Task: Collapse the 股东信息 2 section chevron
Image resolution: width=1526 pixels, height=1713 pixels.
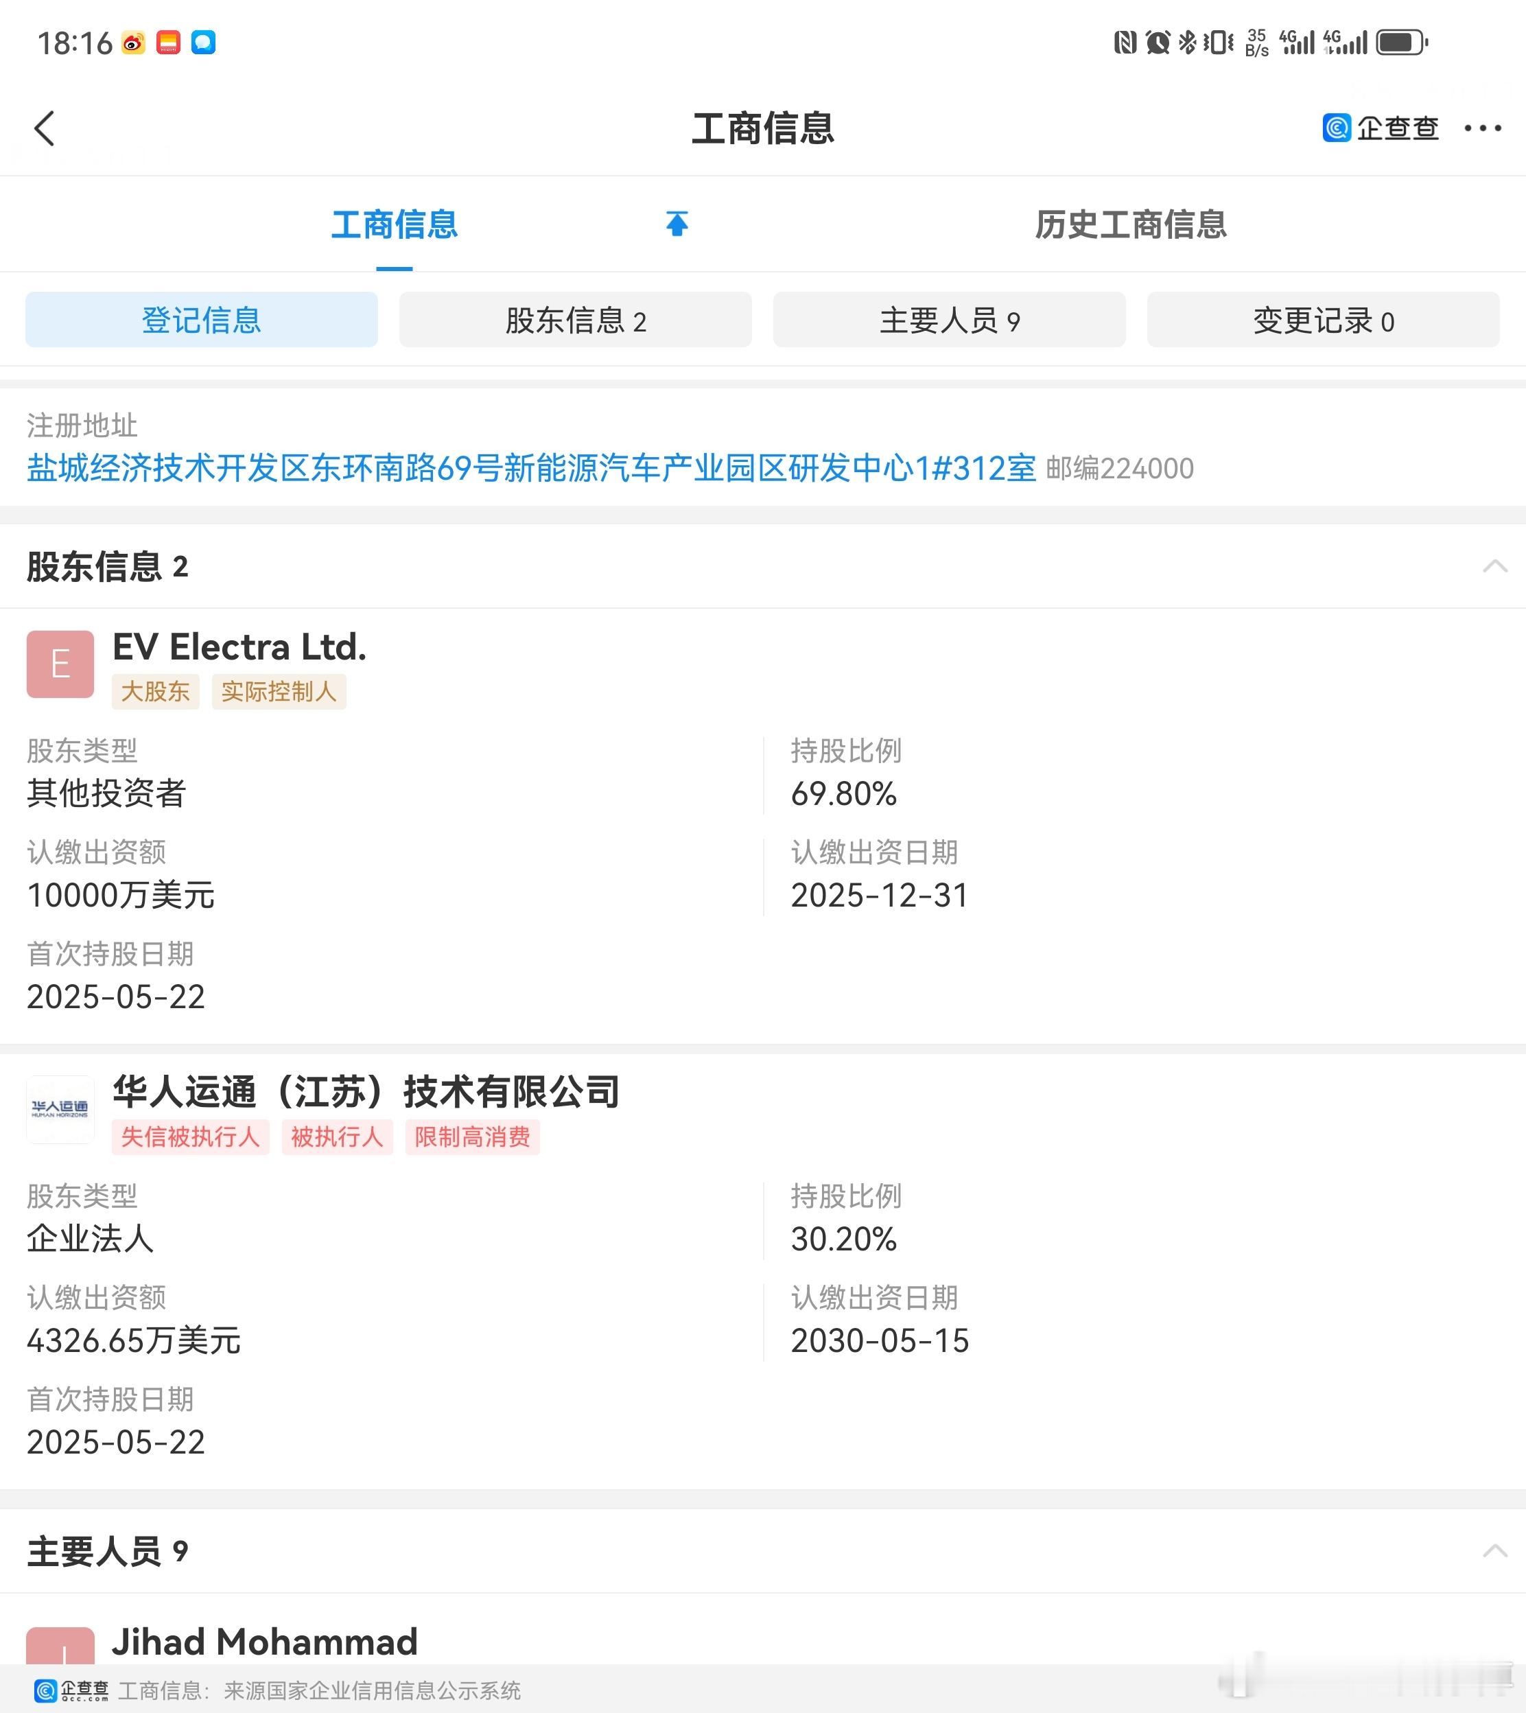Action: (1495, 566)
